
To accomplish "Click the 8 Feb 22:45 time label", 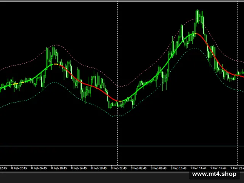I will pos(119,168).
